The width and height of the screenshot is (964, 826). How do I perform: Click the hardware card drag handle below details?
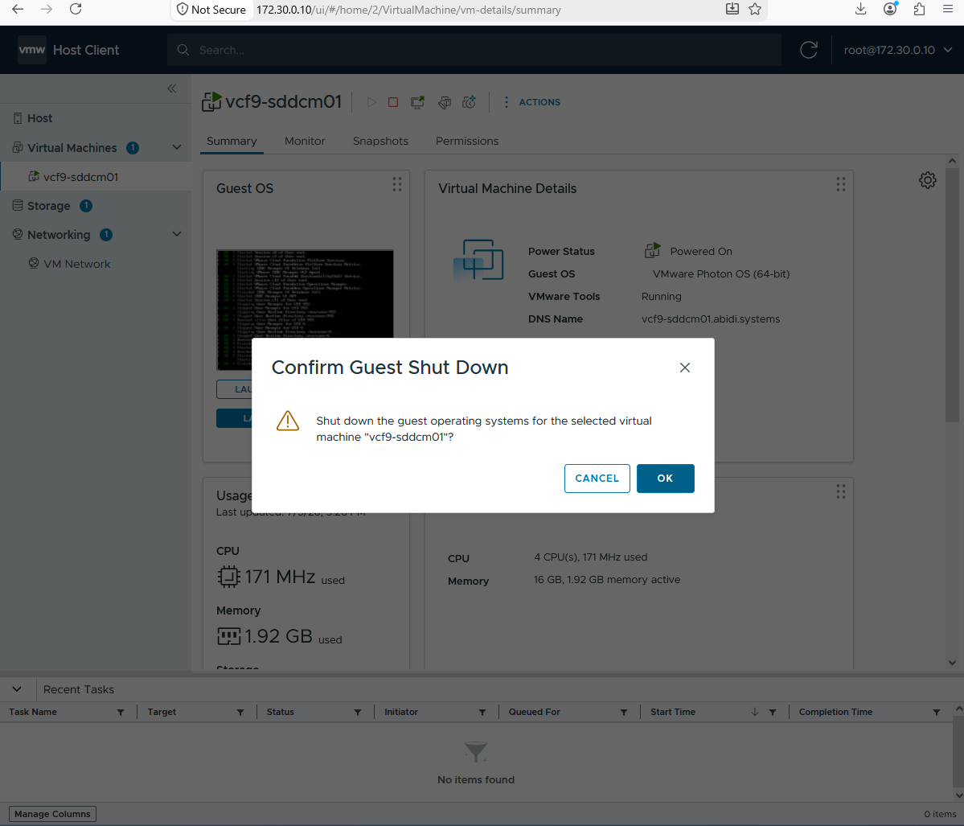click(840, 491)
